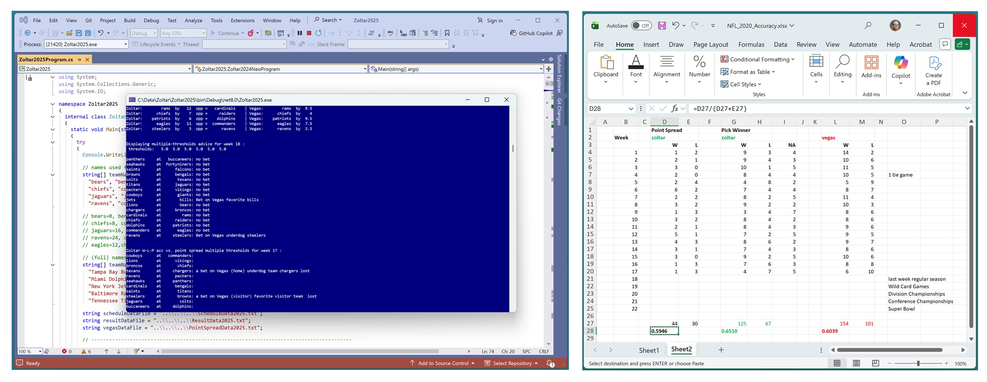The height and width of the screenshot is (382, 987).
Task: Toggle the bookmark on the current line
Action: coord(447,33)
